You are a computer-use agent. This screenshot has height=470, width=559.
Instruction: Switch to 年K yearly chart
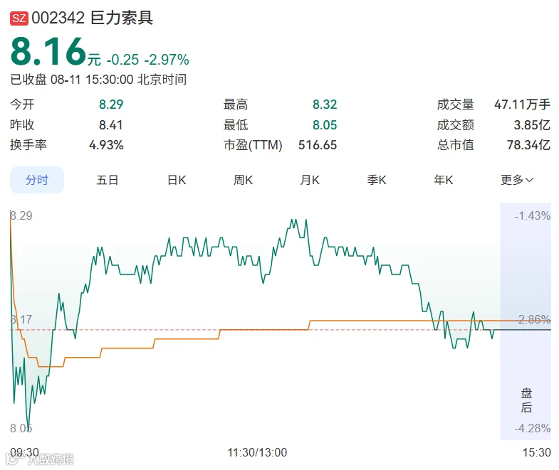click(444, 180)
